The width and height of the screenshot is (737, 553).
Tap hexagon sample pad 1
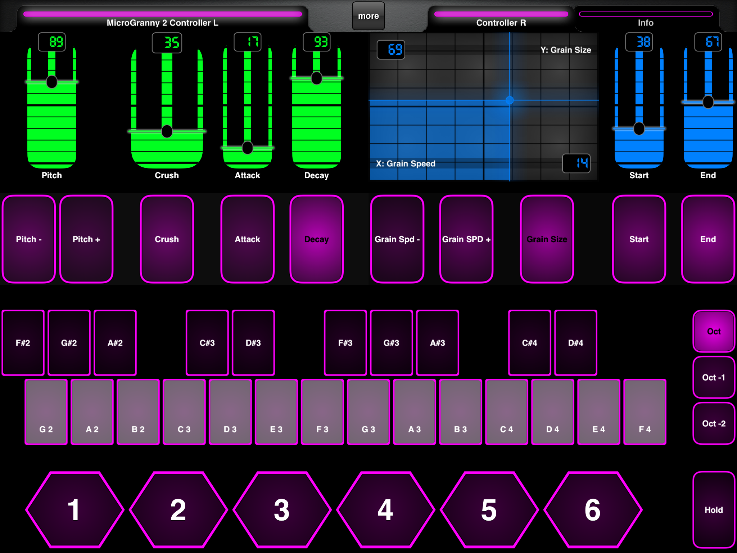[75, 510]
